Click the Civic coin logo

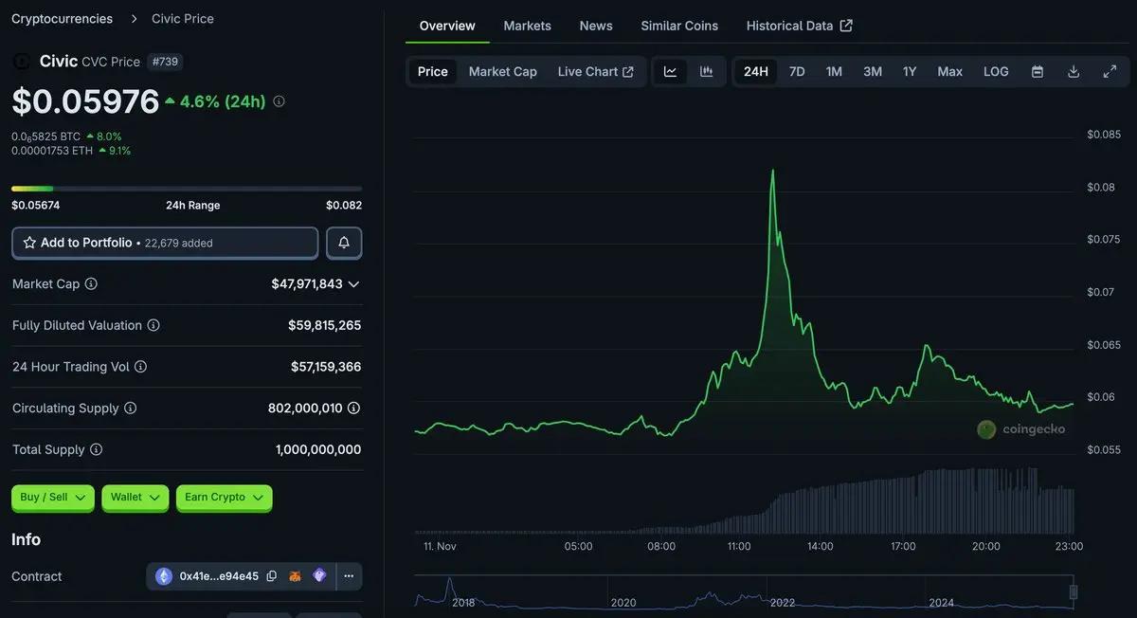21,62
